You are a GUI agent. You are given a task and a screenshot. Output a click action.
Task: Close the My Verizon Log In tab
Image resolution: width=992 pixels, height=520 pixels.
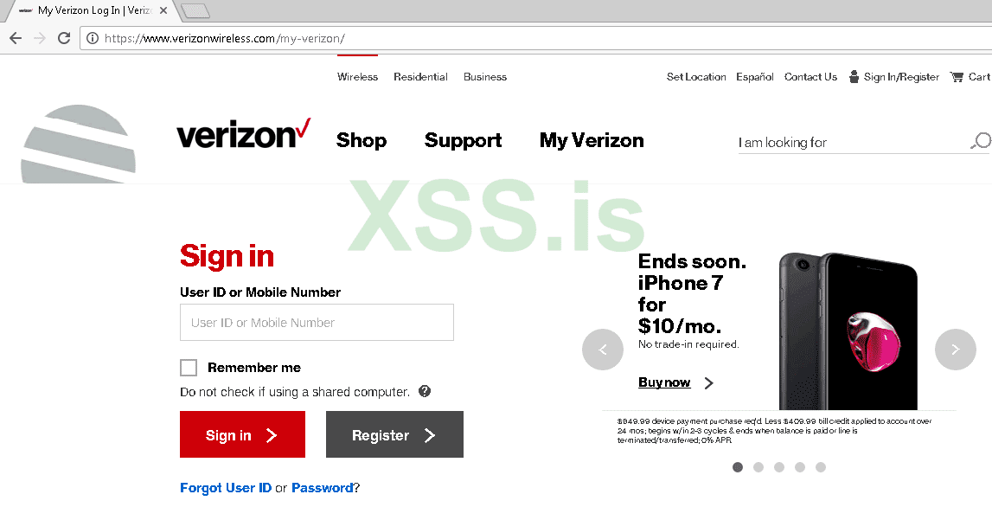coord(163,10)
